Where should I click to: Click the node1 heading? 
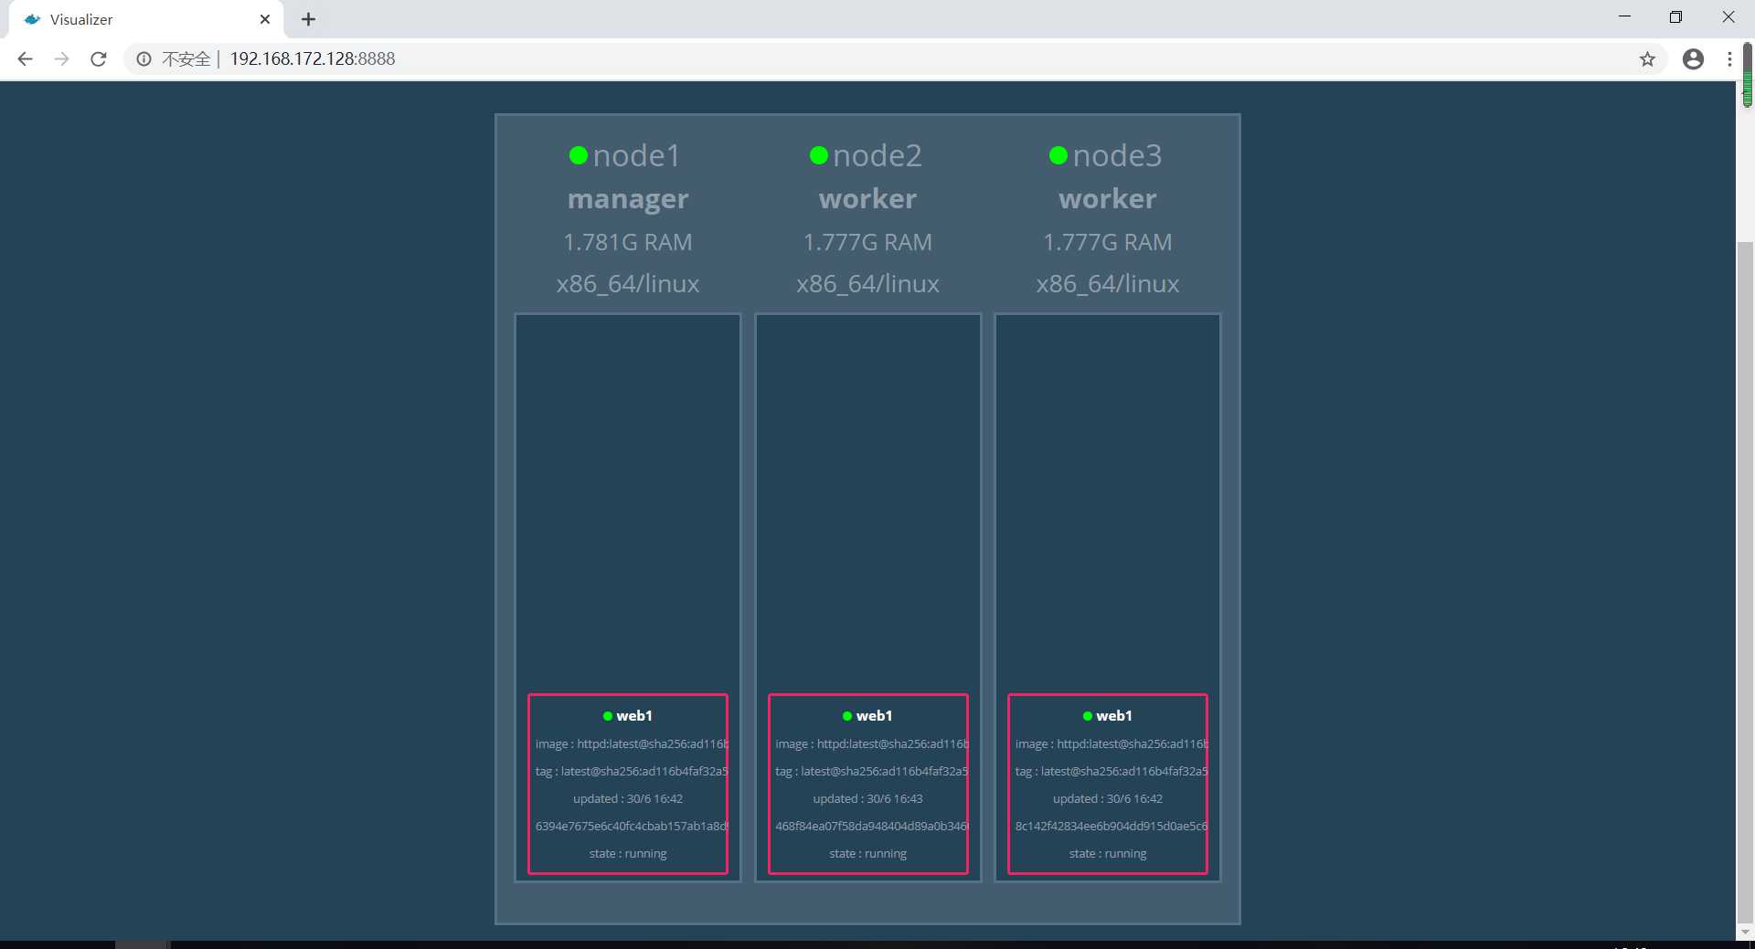point(637,155)
